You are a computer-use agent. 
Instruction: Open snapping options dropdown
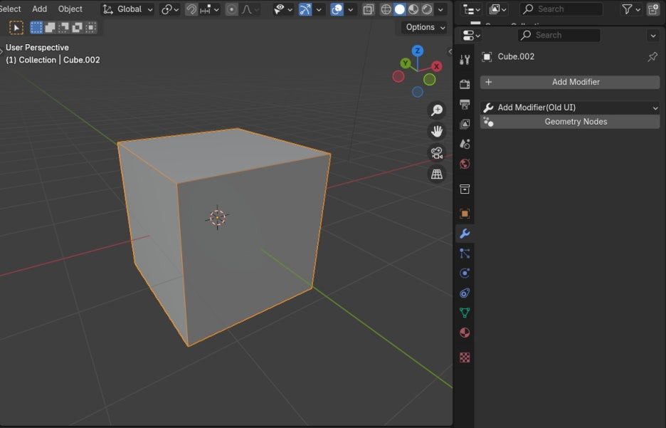[x=209, y=9]
